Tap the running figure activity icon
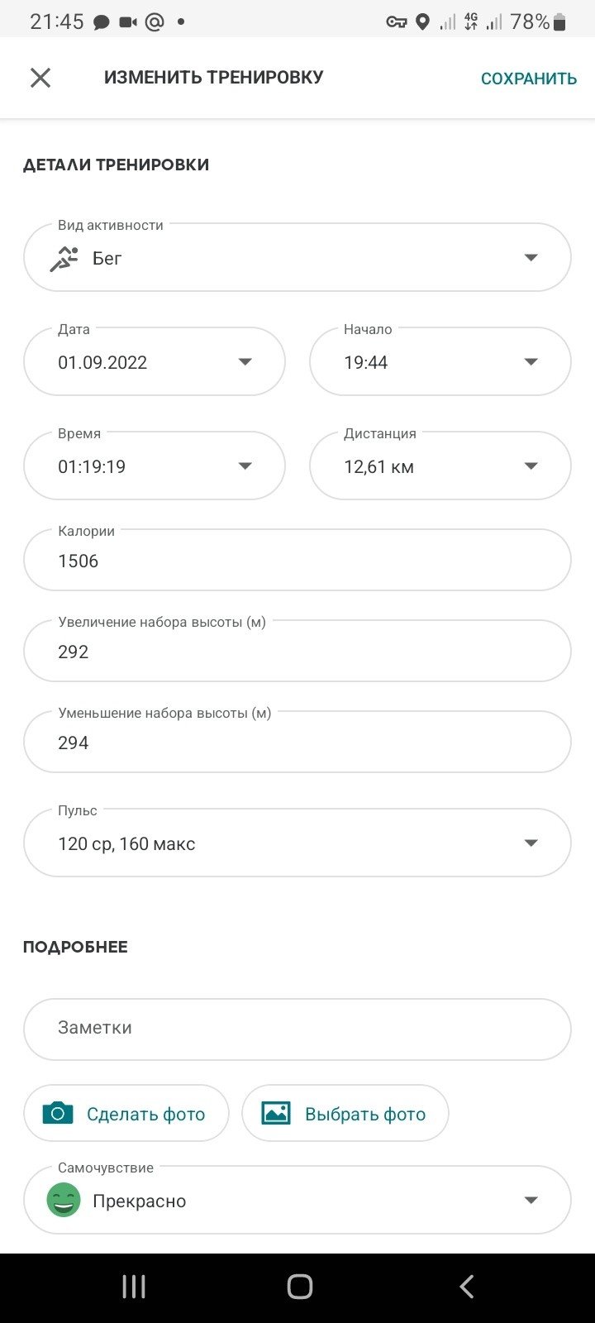Viewport: 595px width, 1323px height. point(64,259)
